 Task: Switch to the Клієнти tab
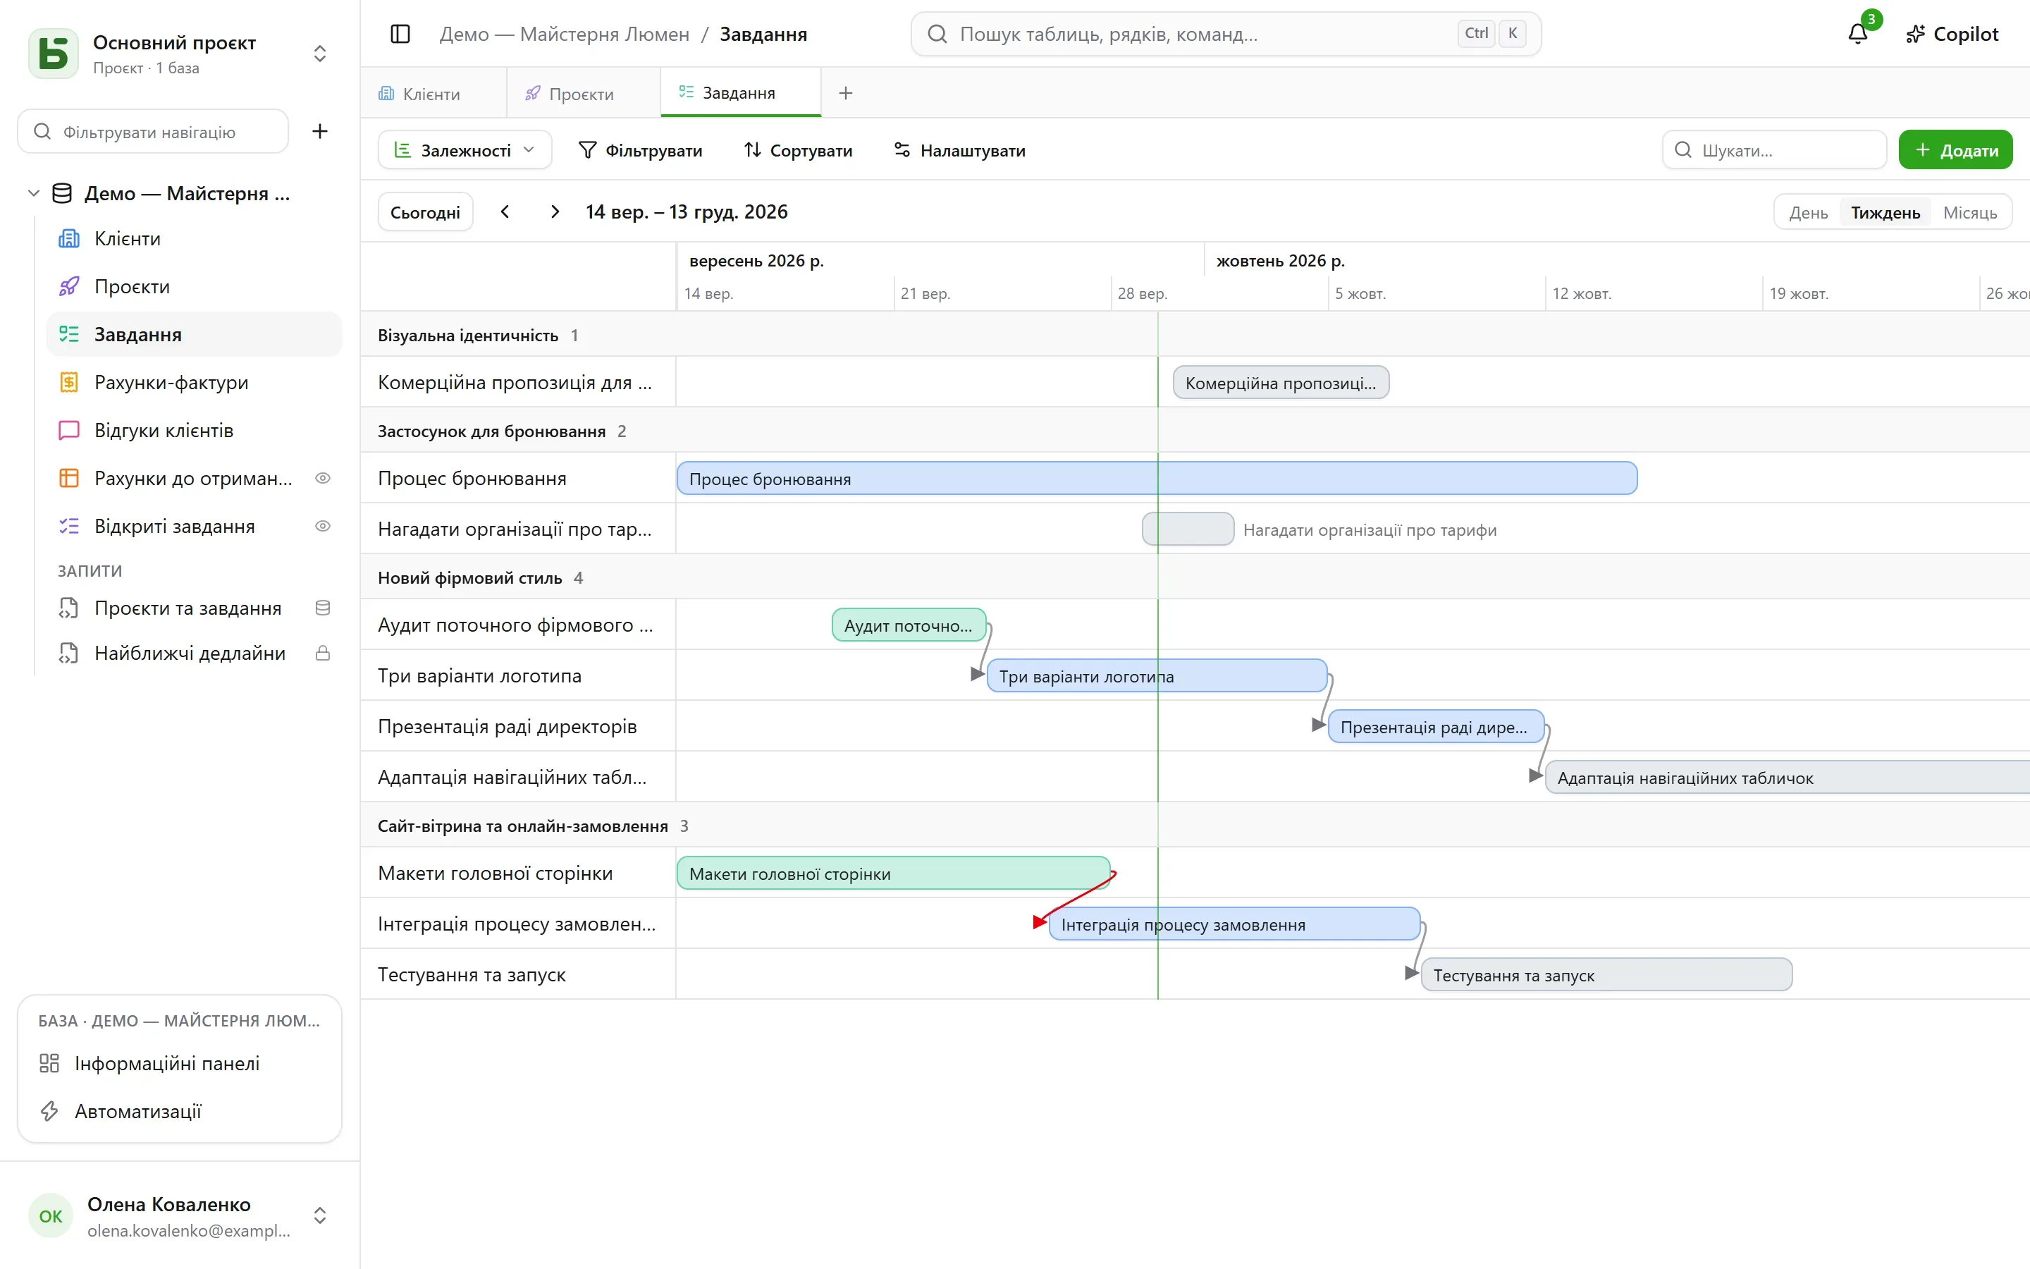[x=433, y=93]
